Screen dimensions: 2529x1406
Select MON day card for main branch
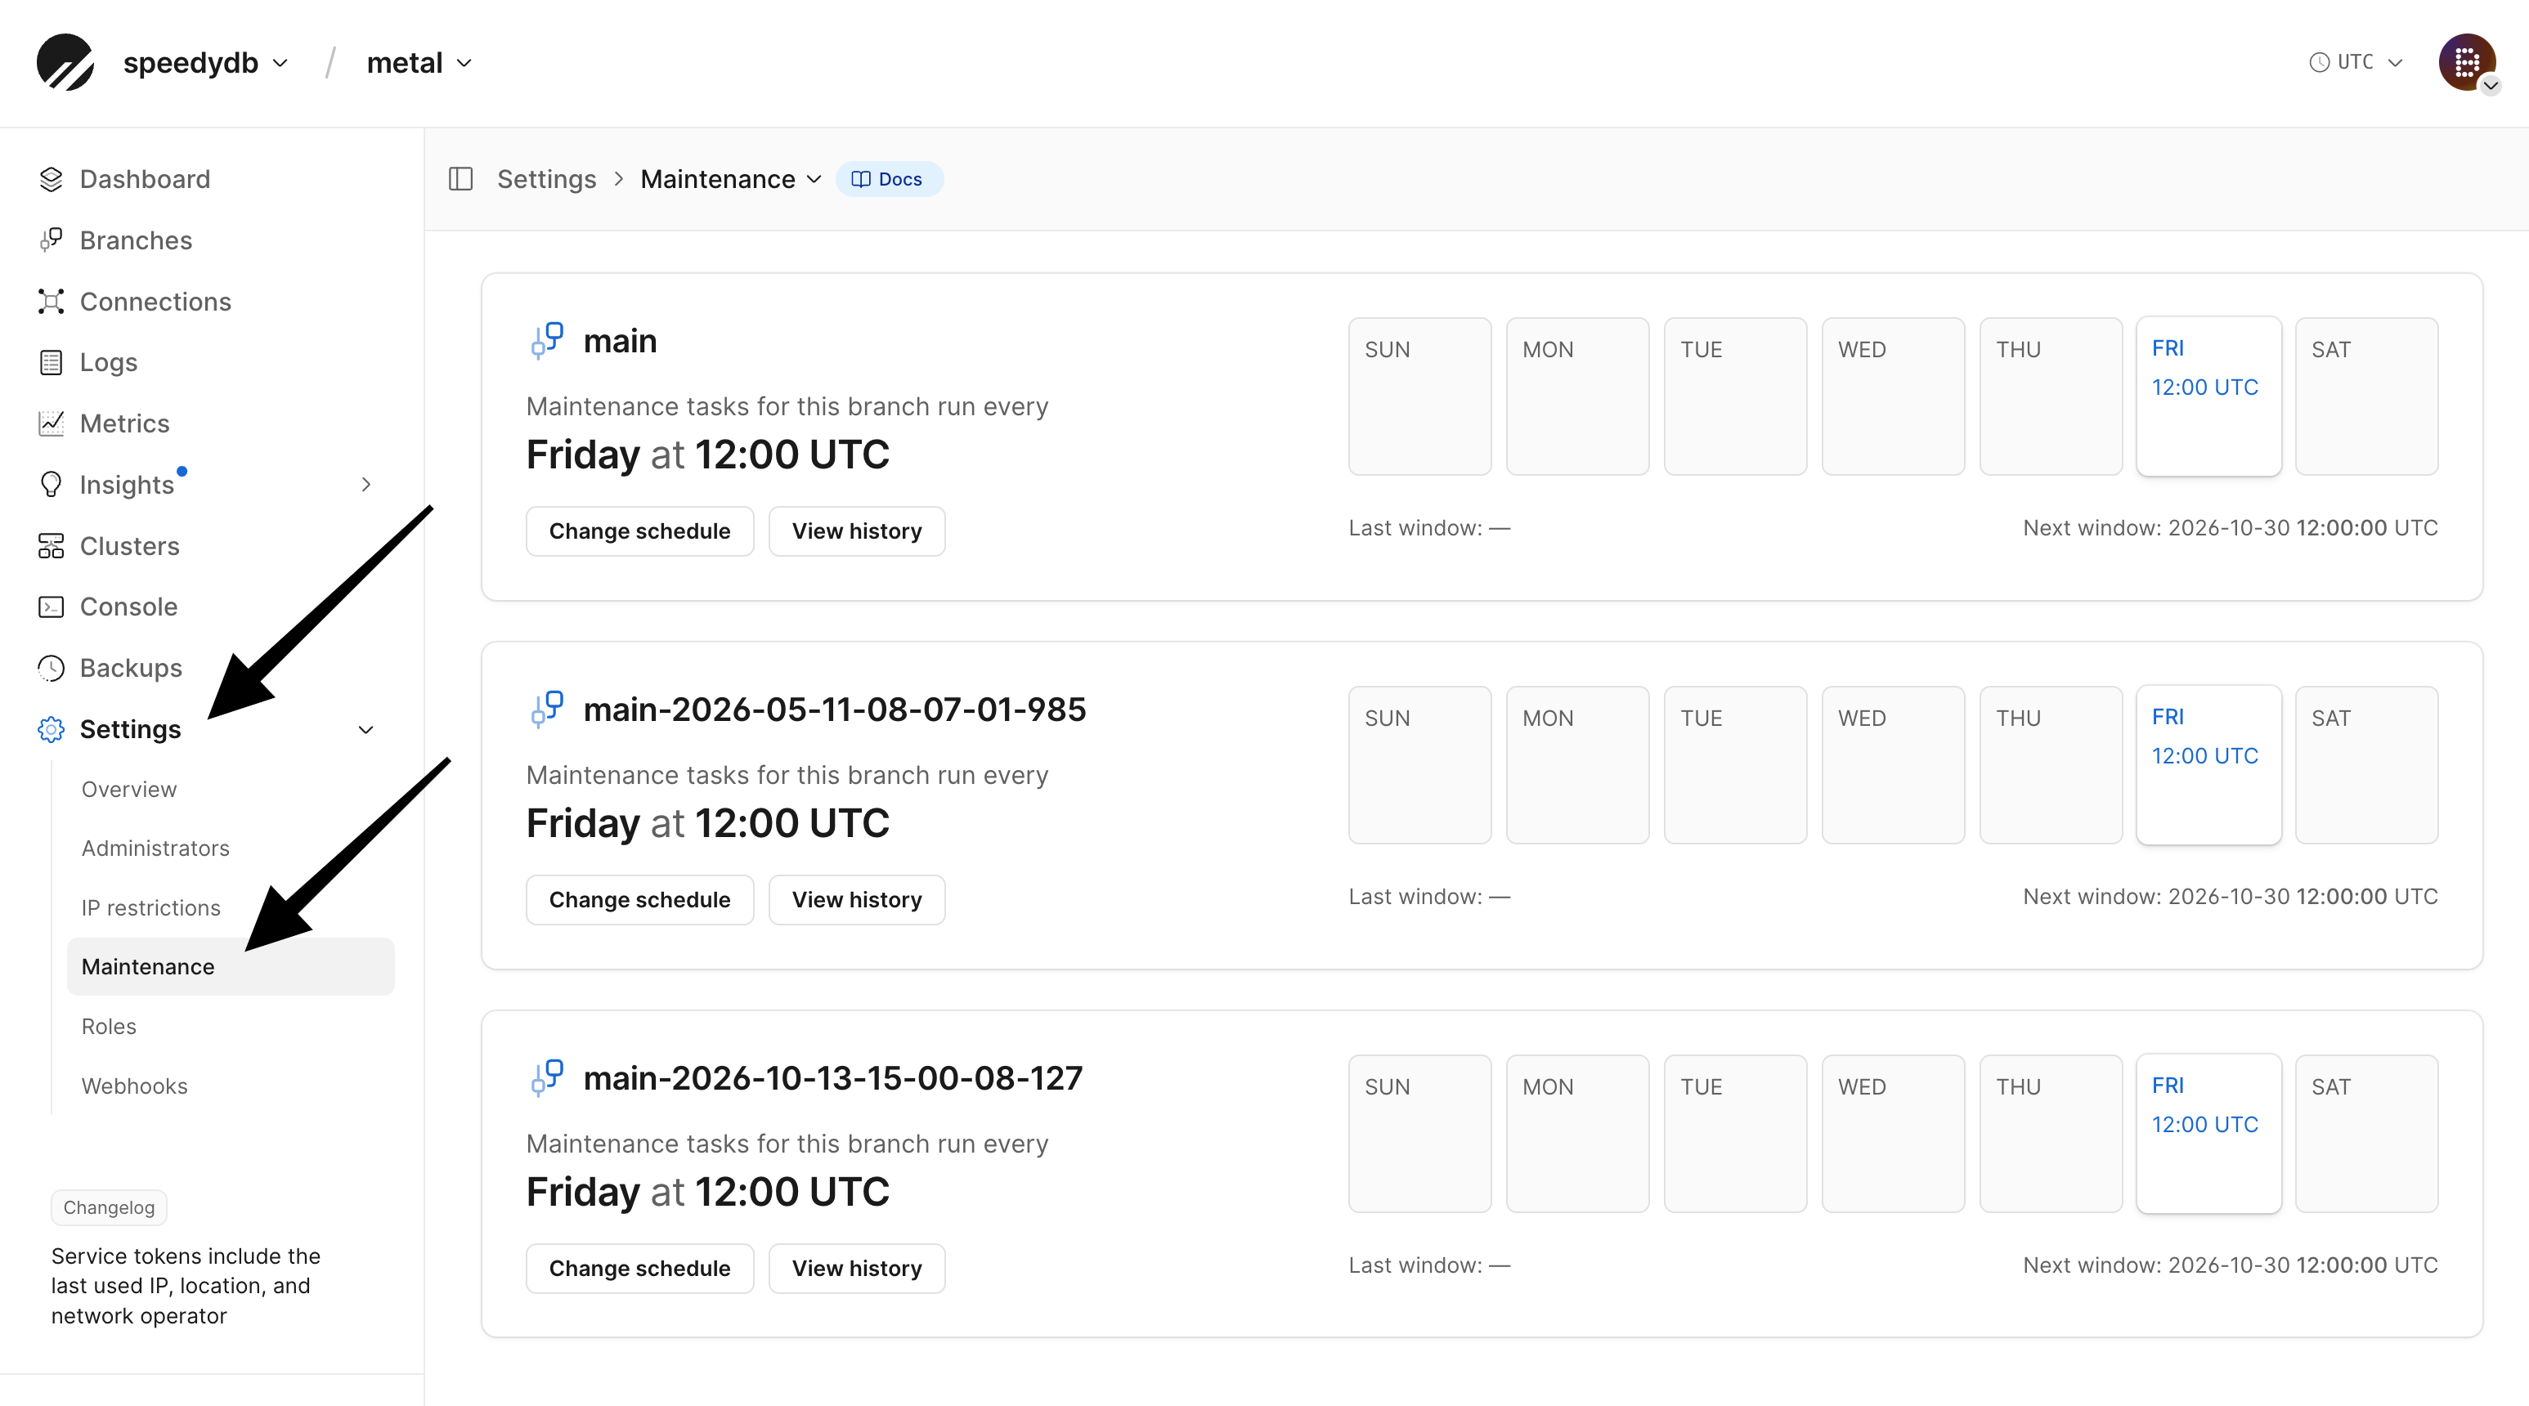point(1576,396)
